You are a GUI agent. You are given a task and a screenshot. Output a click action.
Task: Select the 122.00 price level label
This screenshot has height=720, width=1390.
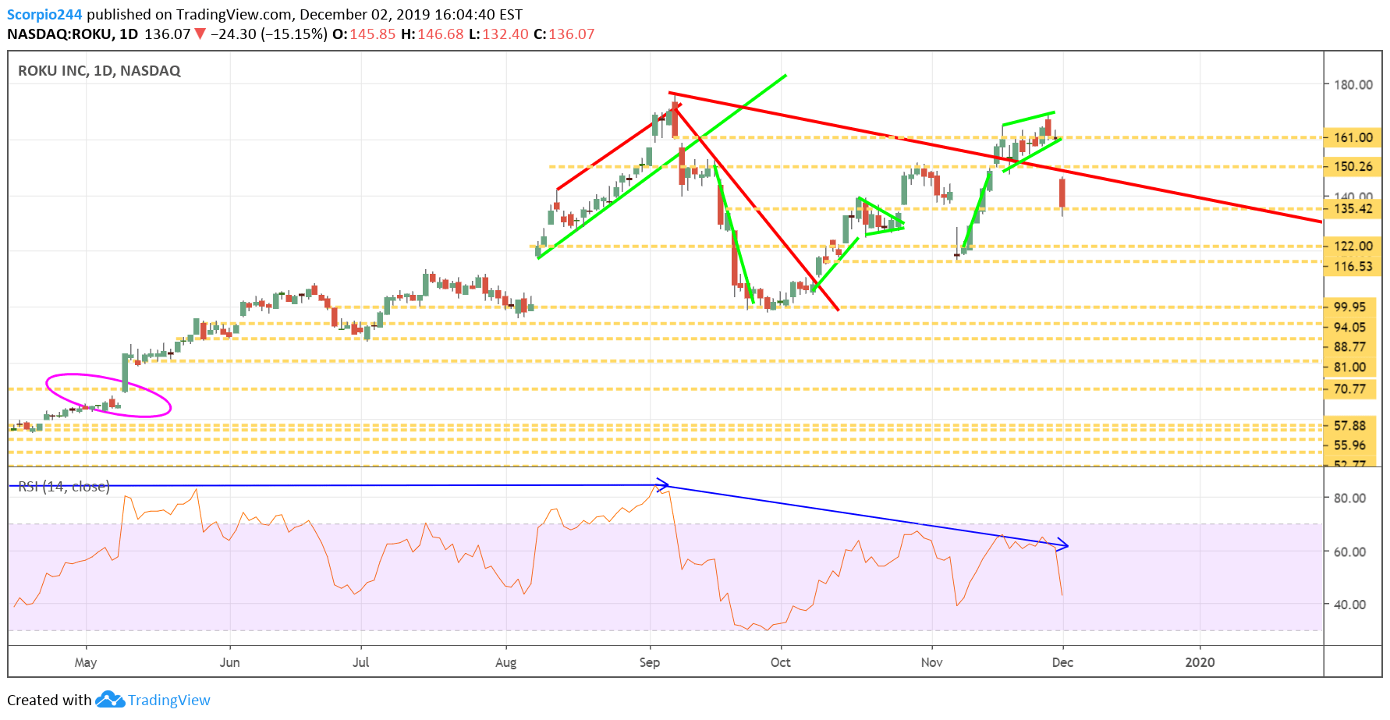(1353, 246)
